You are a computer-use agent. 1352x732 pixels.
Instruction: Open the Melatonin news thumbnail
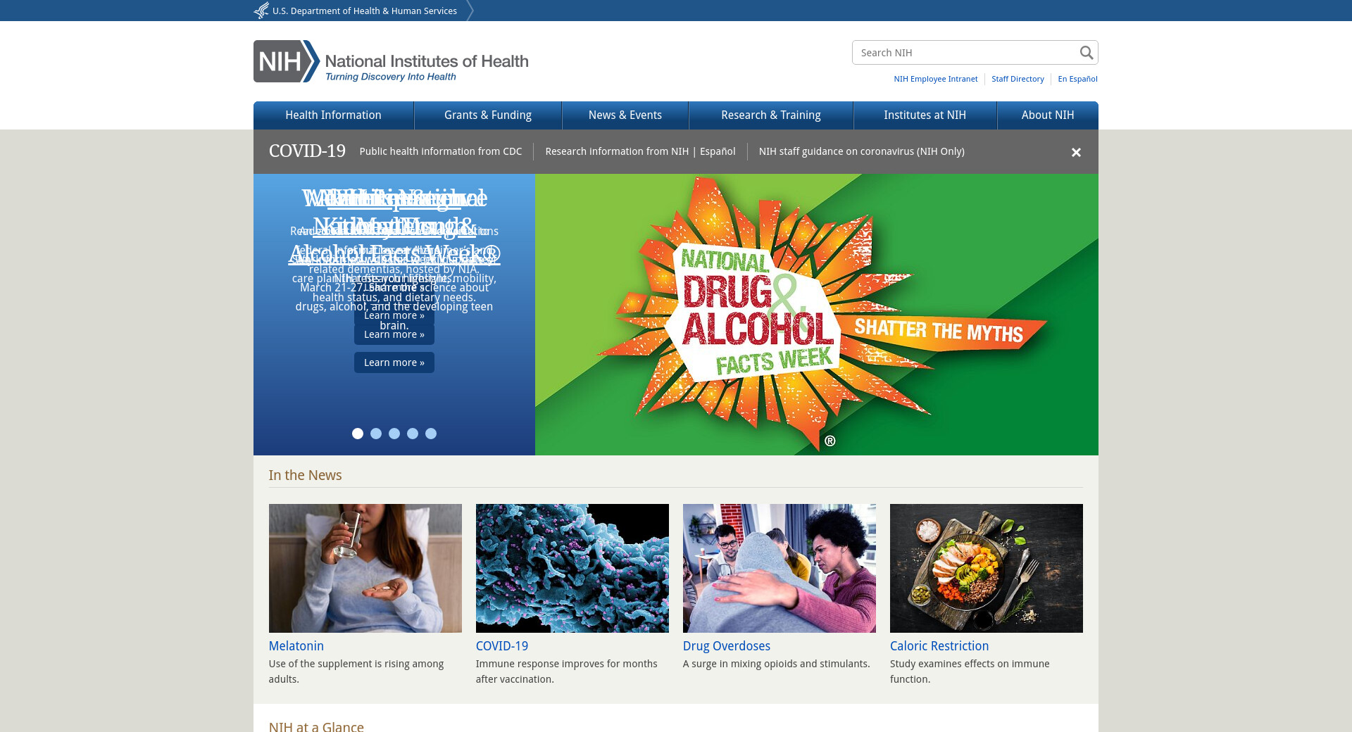point(365,568)
